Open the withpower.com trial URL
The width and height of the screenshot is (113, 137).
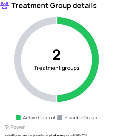coord(46,135)
